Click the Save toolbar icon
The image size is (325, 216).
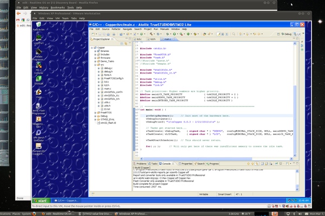(100, 34)
